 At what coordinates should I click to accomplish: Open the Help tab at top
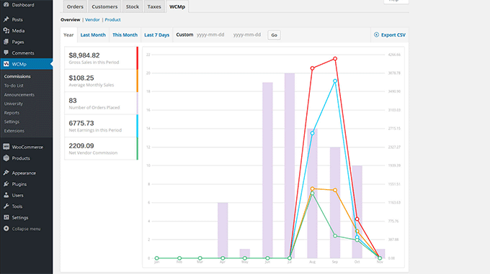396,1
